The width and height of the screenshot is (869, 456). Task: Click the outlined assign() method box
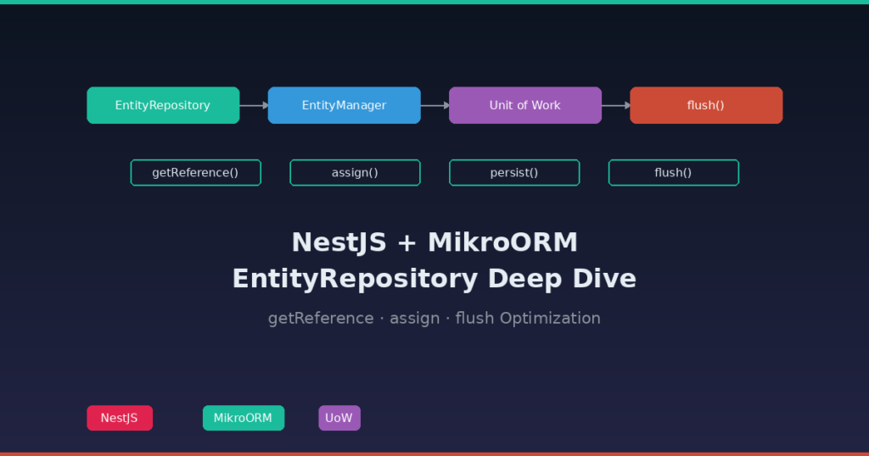355,173
